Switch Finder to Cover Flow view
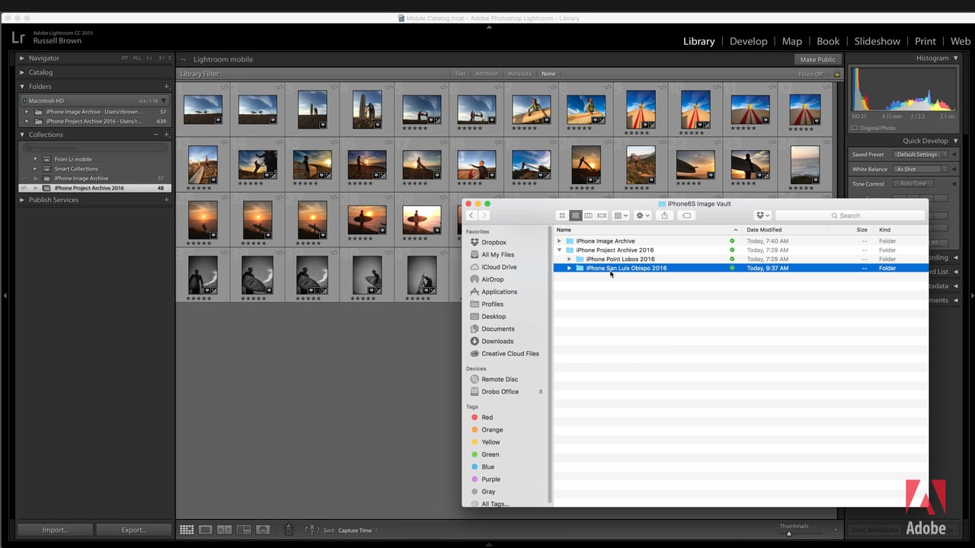The image size is (975, 548). pyautogui.click(x=602, y=215)
